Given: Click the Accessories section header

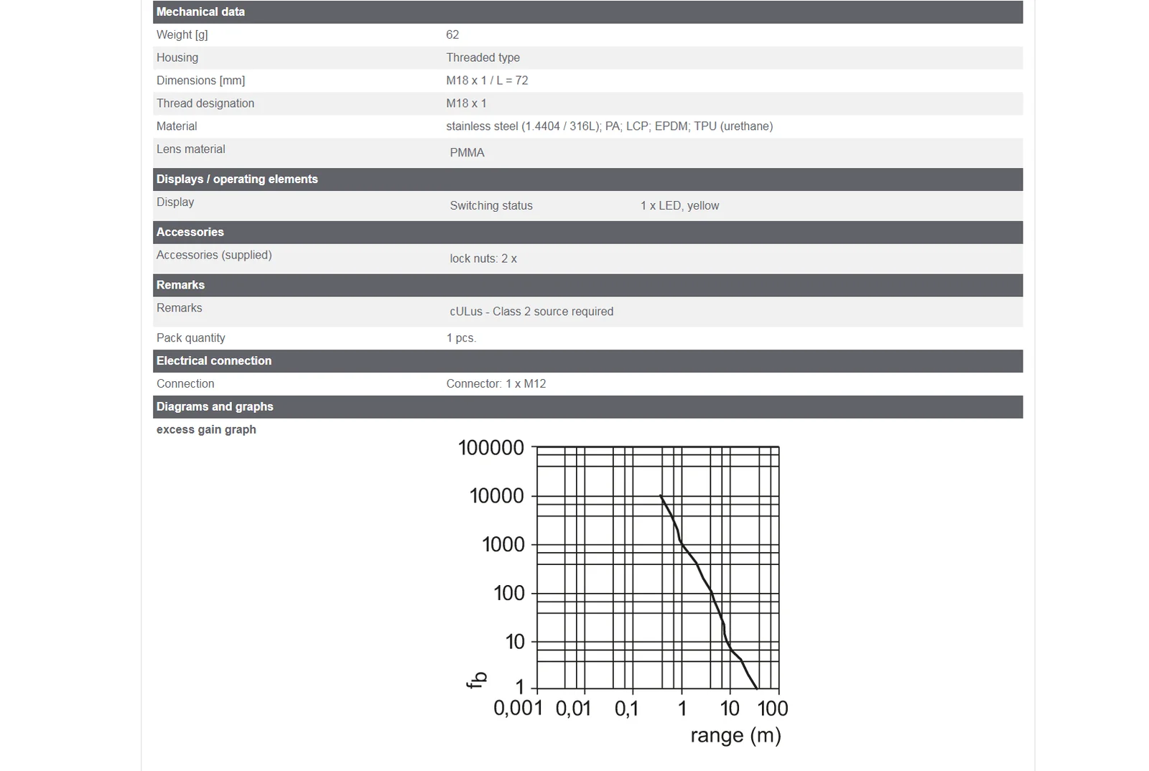Looking at the screenshot, I should pyautogui.click(x=587, y=233).
